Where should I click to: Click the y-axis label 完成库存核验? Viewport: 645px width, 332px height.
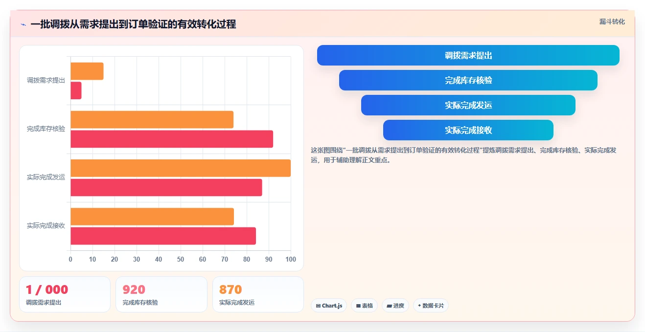click(x=46, y=129)
